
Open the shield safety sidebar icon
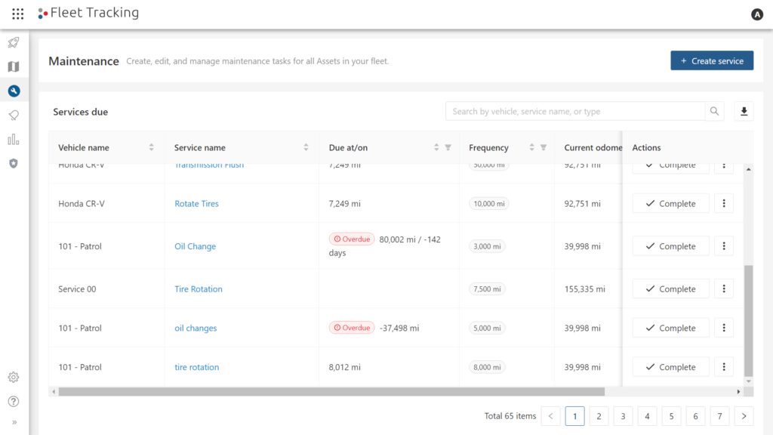pyautogui.click(x=12, y=163)
